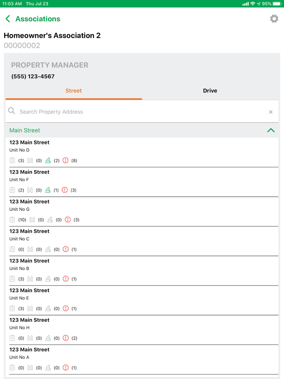Click the binoculars icon under Unit No F
284x379 pixels.
(x=30, y=190)
